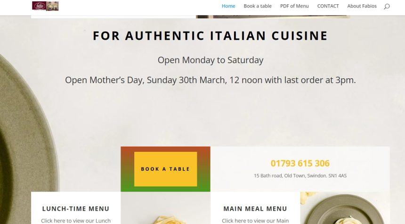
Task: Click the Fabio's logo in header
Action: [x=45, y=6]
